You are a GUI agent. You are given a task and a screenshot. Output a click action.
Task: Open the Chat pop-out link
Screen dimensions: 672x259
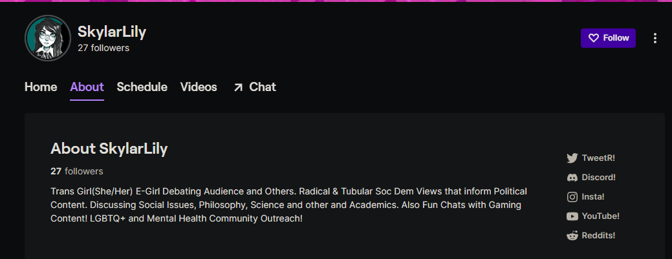tap(254, 87)
